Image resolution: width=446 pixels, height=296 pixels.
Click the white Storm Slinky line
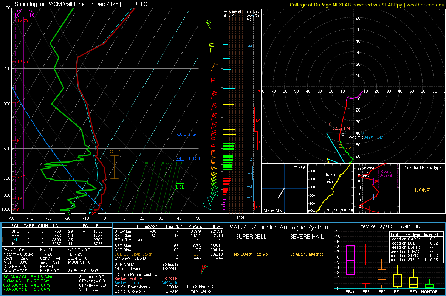(281, 193)
